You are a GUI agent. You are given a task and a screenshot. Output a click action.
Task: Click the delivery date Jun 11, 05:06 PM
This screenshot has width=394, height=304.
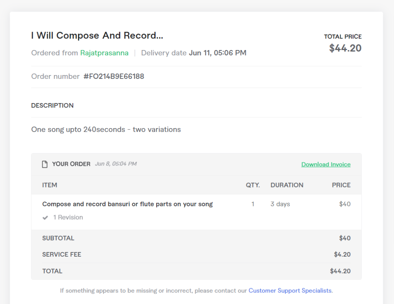(218, 53)
